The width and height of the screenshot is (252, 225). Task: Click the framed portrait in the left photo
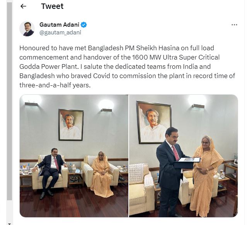click(x=71, y=125)
